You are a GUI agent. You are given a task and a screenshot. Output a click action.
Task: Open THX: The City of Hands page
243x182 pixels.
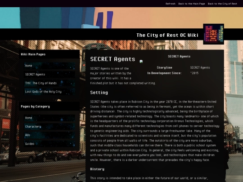point(49,83)
